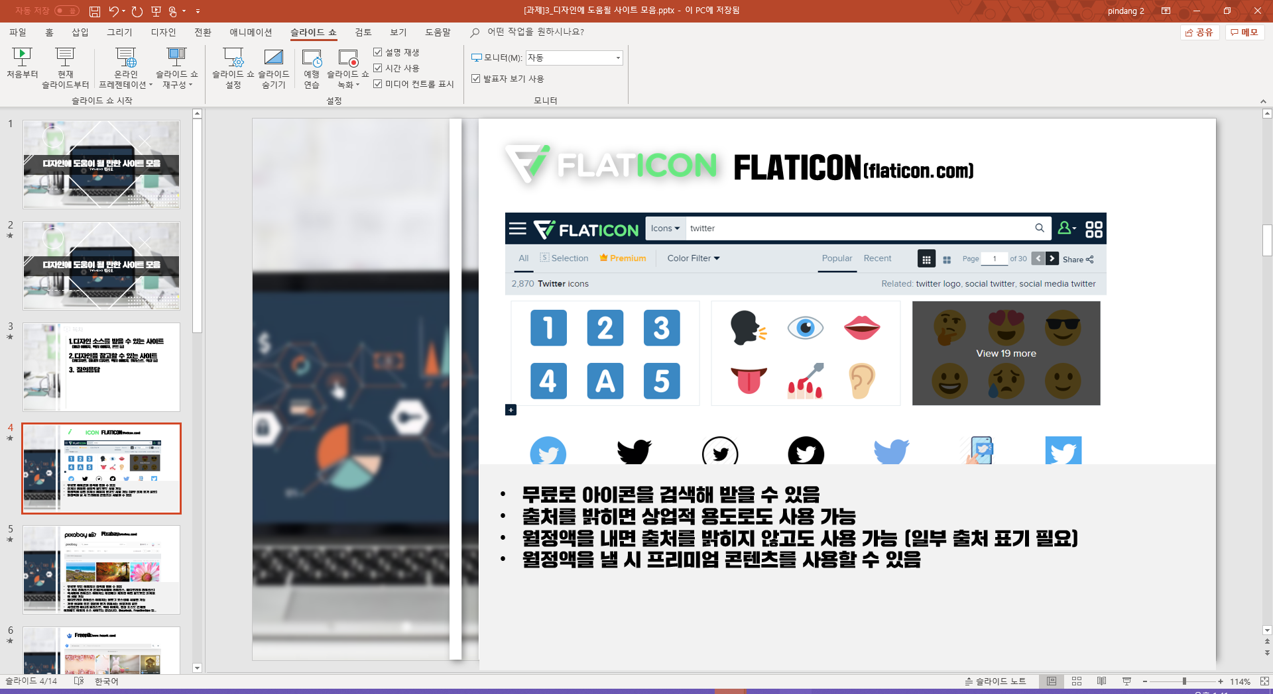Screen dimensions: 1273x694
Task: Uncheck Show Media Controls (미디어 컨트롤 표시)
Action: tap(378, 83)
